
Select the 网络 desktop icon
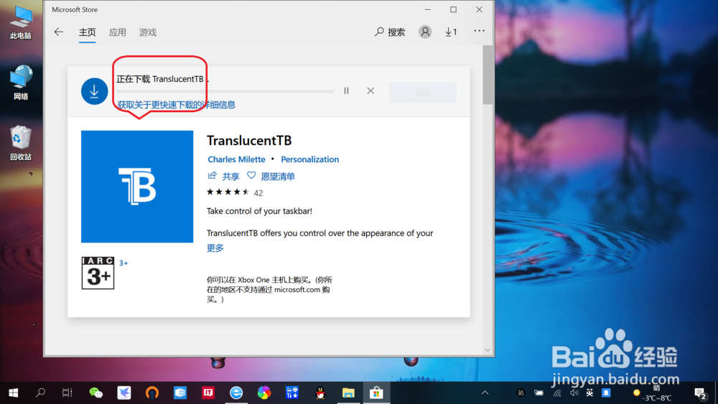pyautogui.click(x=21, y=83)
